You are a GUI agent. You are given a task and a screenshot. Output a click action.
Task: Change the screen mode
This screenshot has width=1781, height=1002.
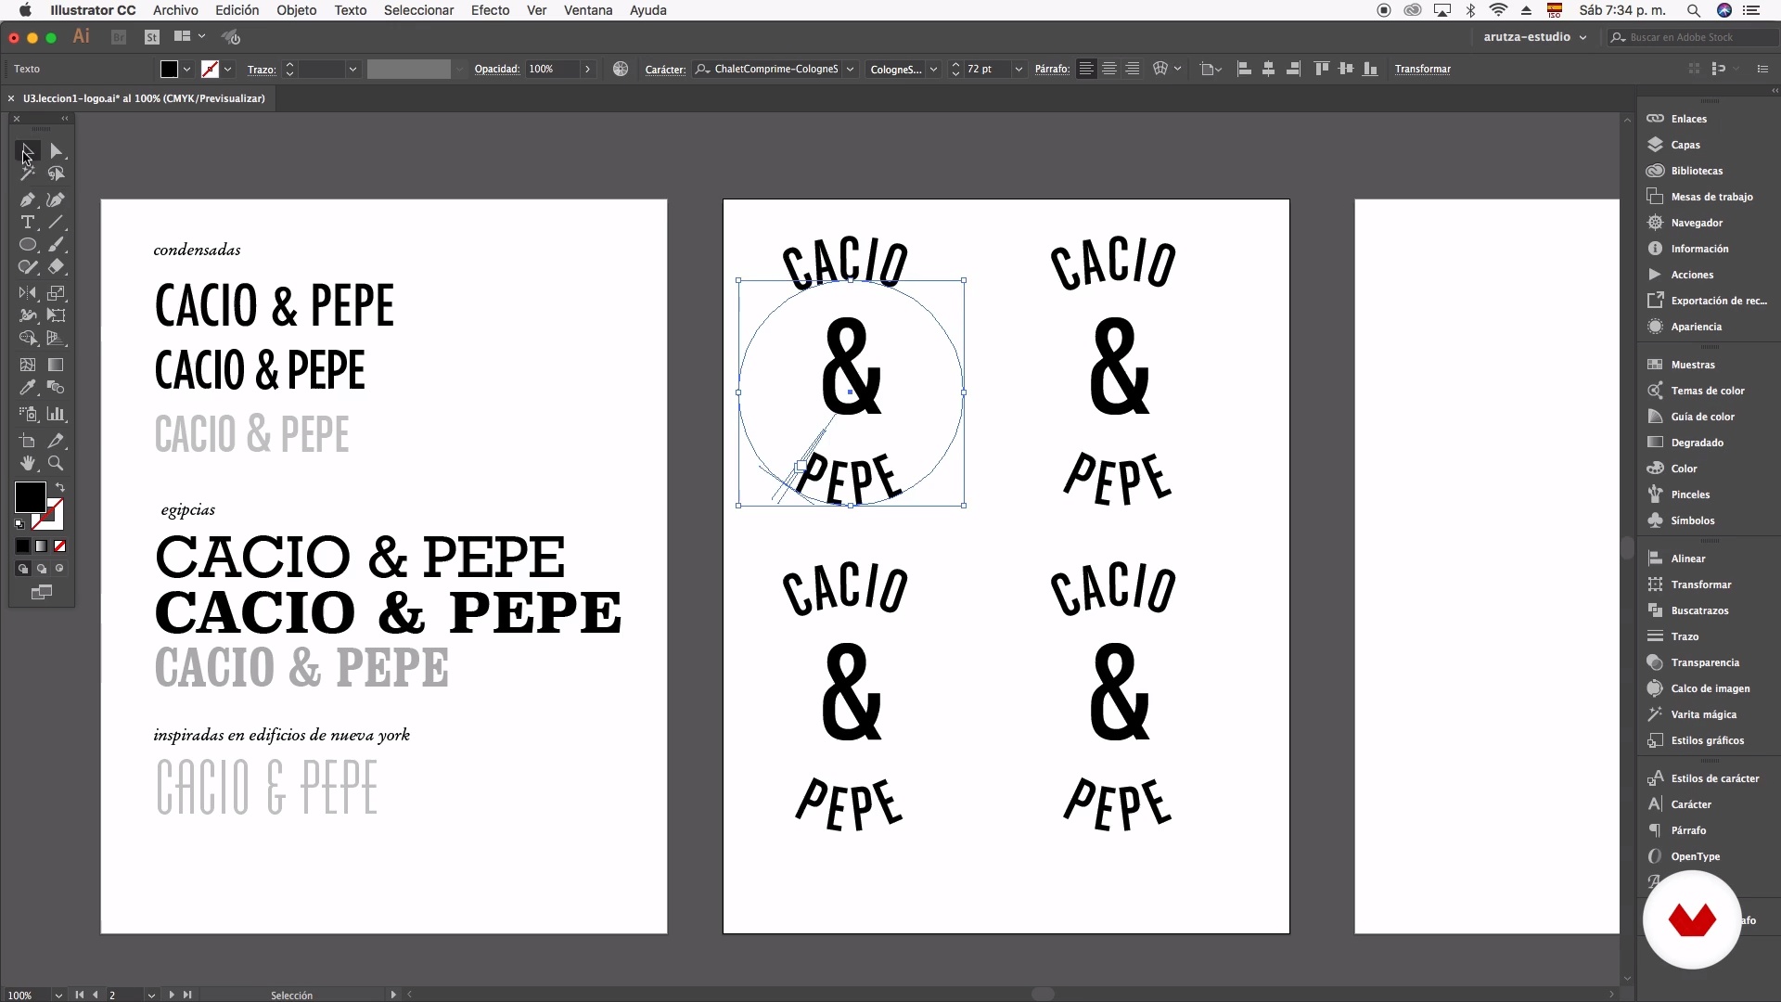tap(42, 593)
